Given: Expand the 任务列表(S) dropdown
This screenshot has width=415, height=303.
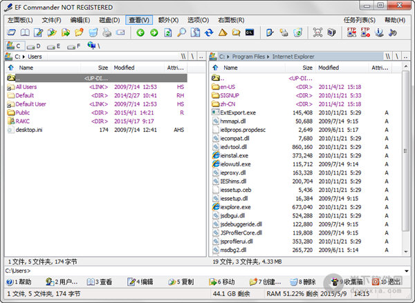Looking at the screenshot, I should point(360,20).
